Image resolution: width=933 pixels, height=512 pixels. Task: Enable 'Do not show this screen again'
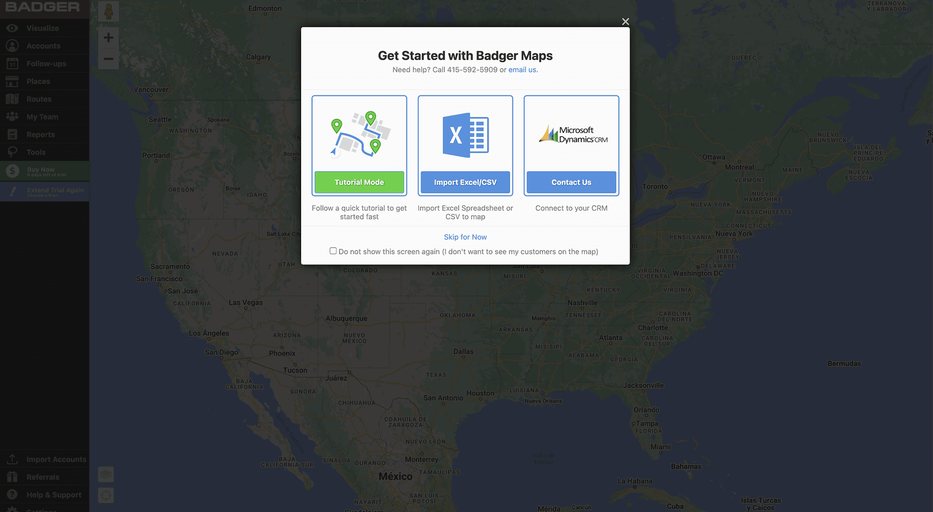point(333,251)
